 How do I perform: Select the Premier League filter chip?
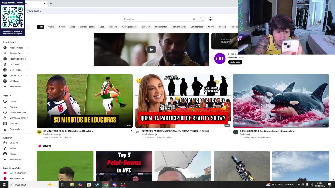179,27
